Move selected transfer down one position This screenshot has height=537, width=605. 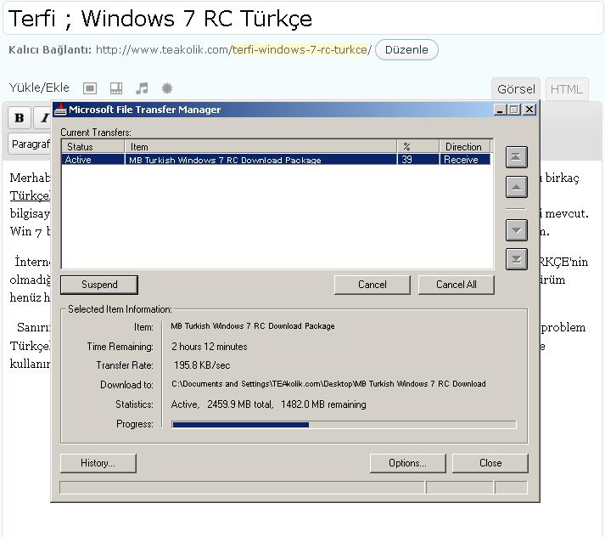[x=516, y=230]
